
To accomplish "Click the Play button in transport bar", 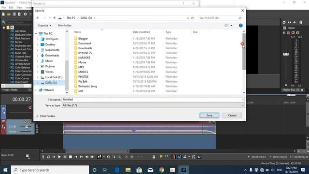I will pyautogui.click(x=59, y=157).
